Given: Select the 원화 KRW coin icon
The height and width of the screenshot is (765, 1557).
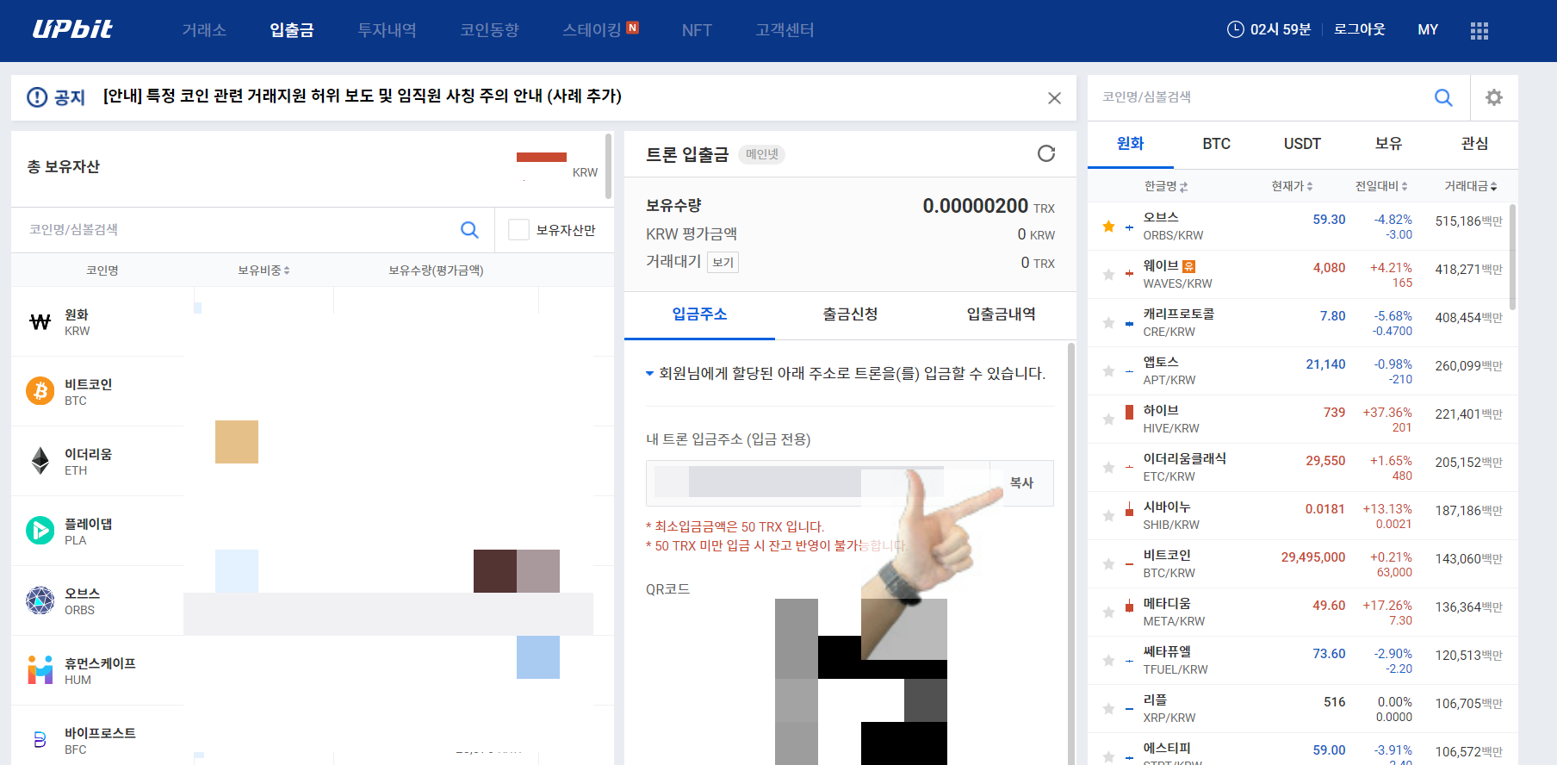Looking at the screenshot, I should pos(40,322).
